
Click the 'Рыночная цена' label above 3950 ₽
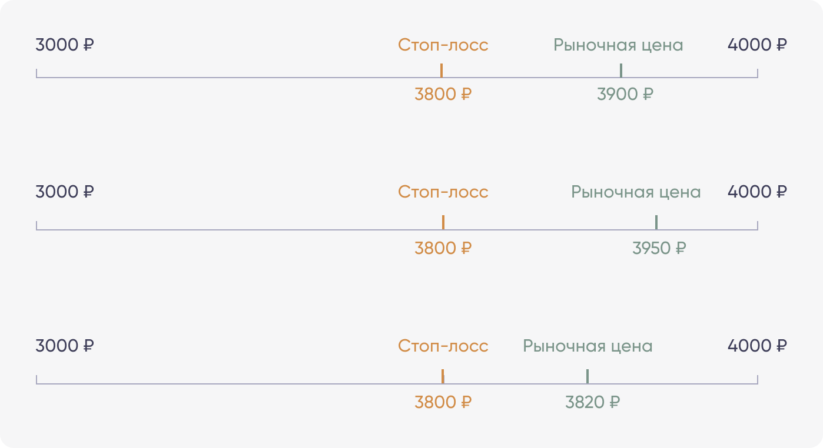click(x=636, y=192)
